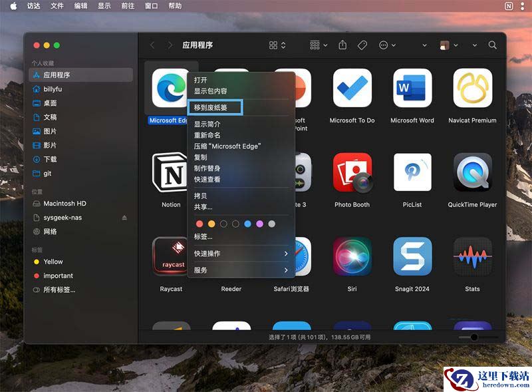Open the more actions ellipsis dropdown
Screen dimensions: 532x392
pyautogui.click(x=387, y=45)
